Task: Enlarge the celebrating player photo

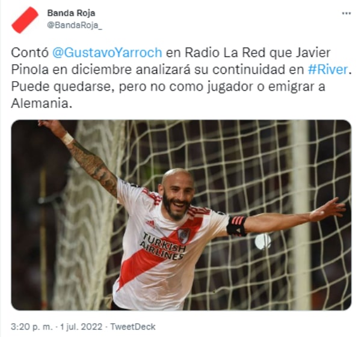Action: coord(181,215)
